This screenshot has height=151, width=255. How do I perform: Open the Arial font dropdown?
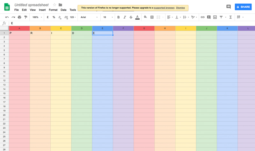click(x=88, y=17)
